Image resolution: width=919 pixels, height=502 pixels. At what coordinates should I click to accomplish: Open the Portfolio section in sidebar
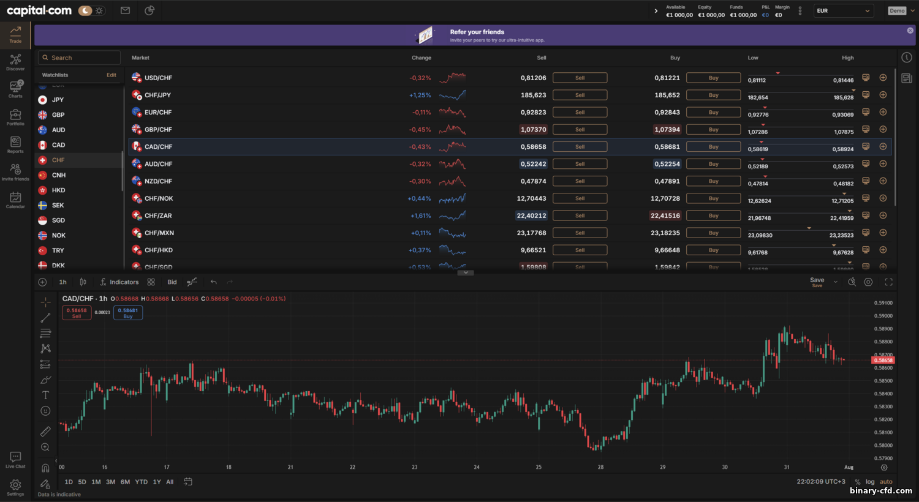15,117
